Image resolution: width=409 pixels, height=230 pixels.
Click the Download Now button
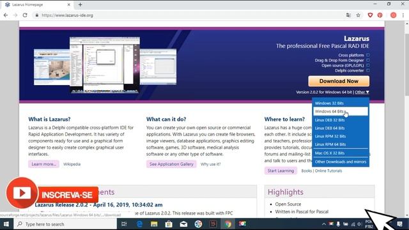pos(339,81)
